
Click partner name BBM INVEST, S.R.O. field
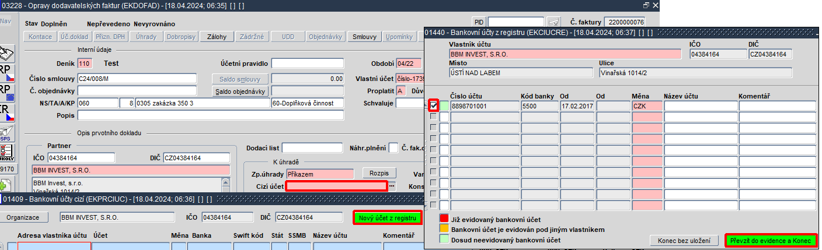click(x=131, y=170)
